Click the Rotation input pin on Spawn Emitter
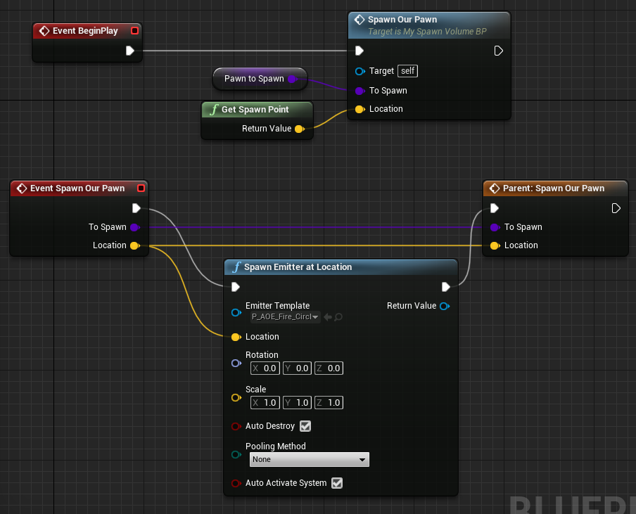636x514 pixels. (x=236, y=363)
